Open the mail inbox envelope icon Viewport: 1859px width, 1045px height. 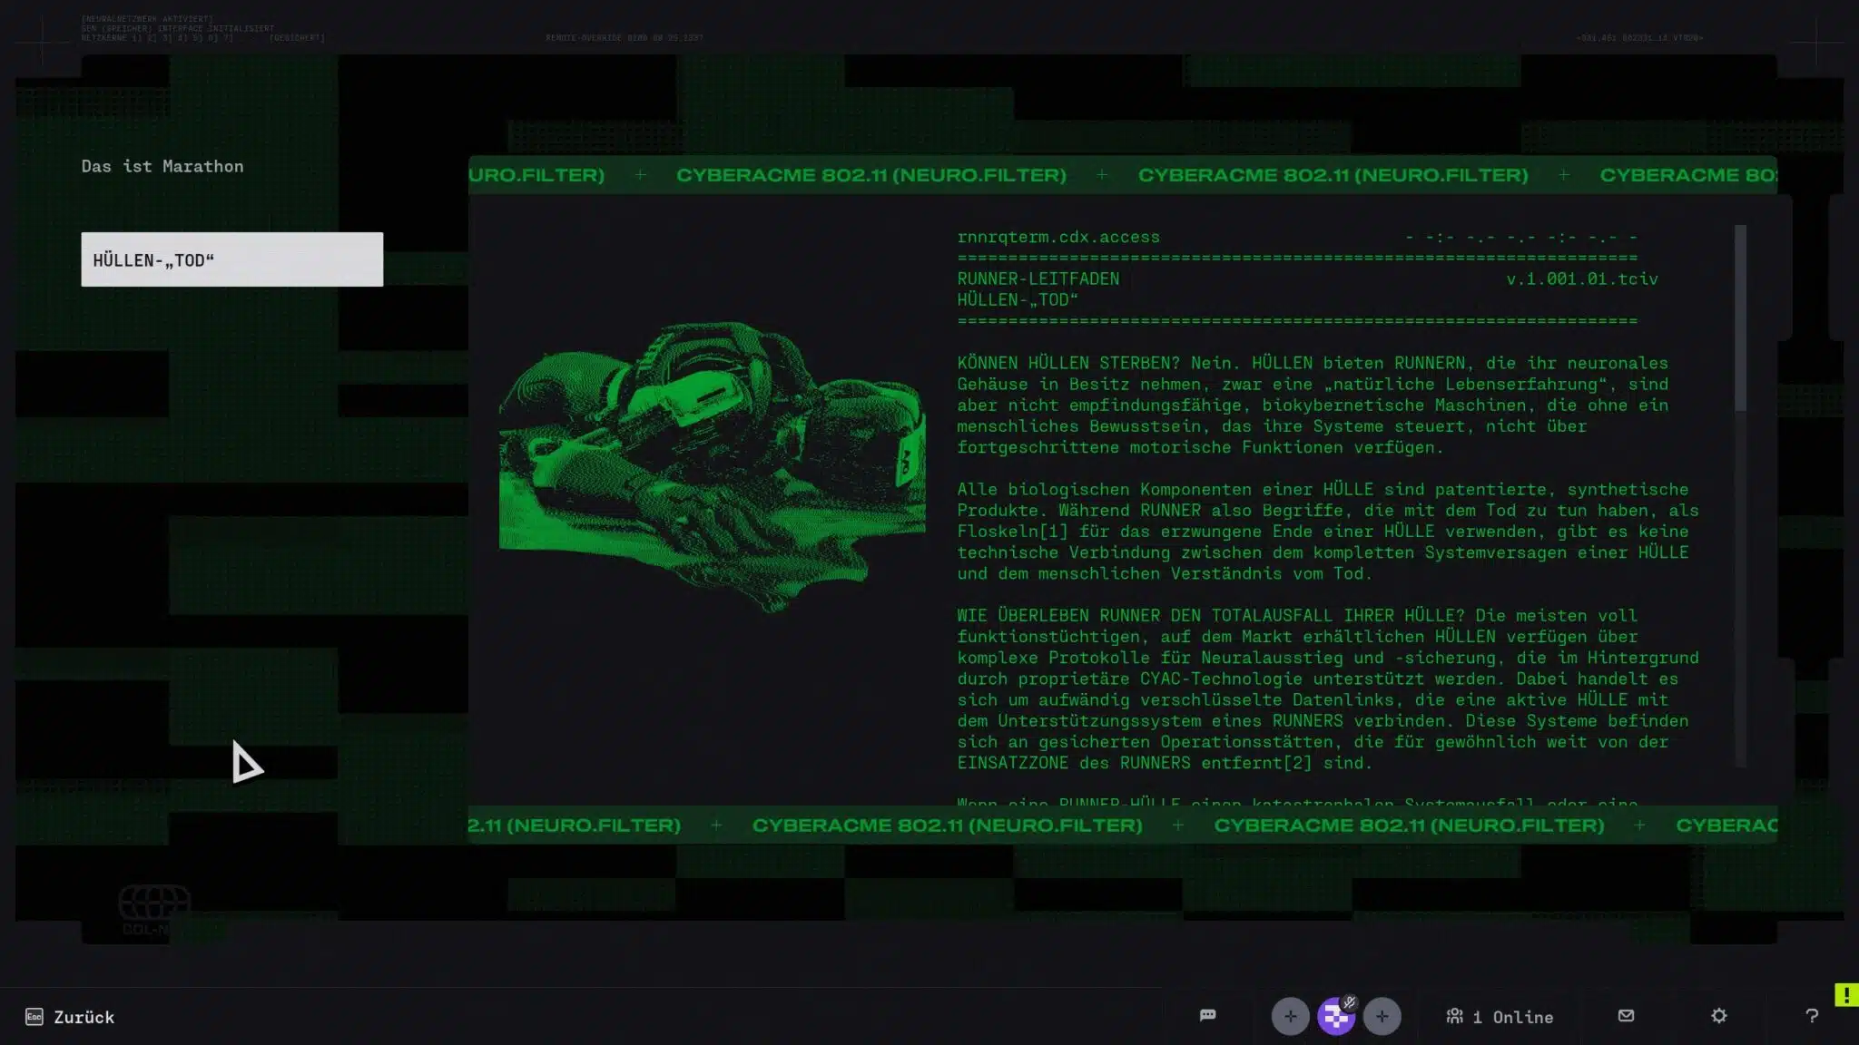(x=1626, y=1015)
